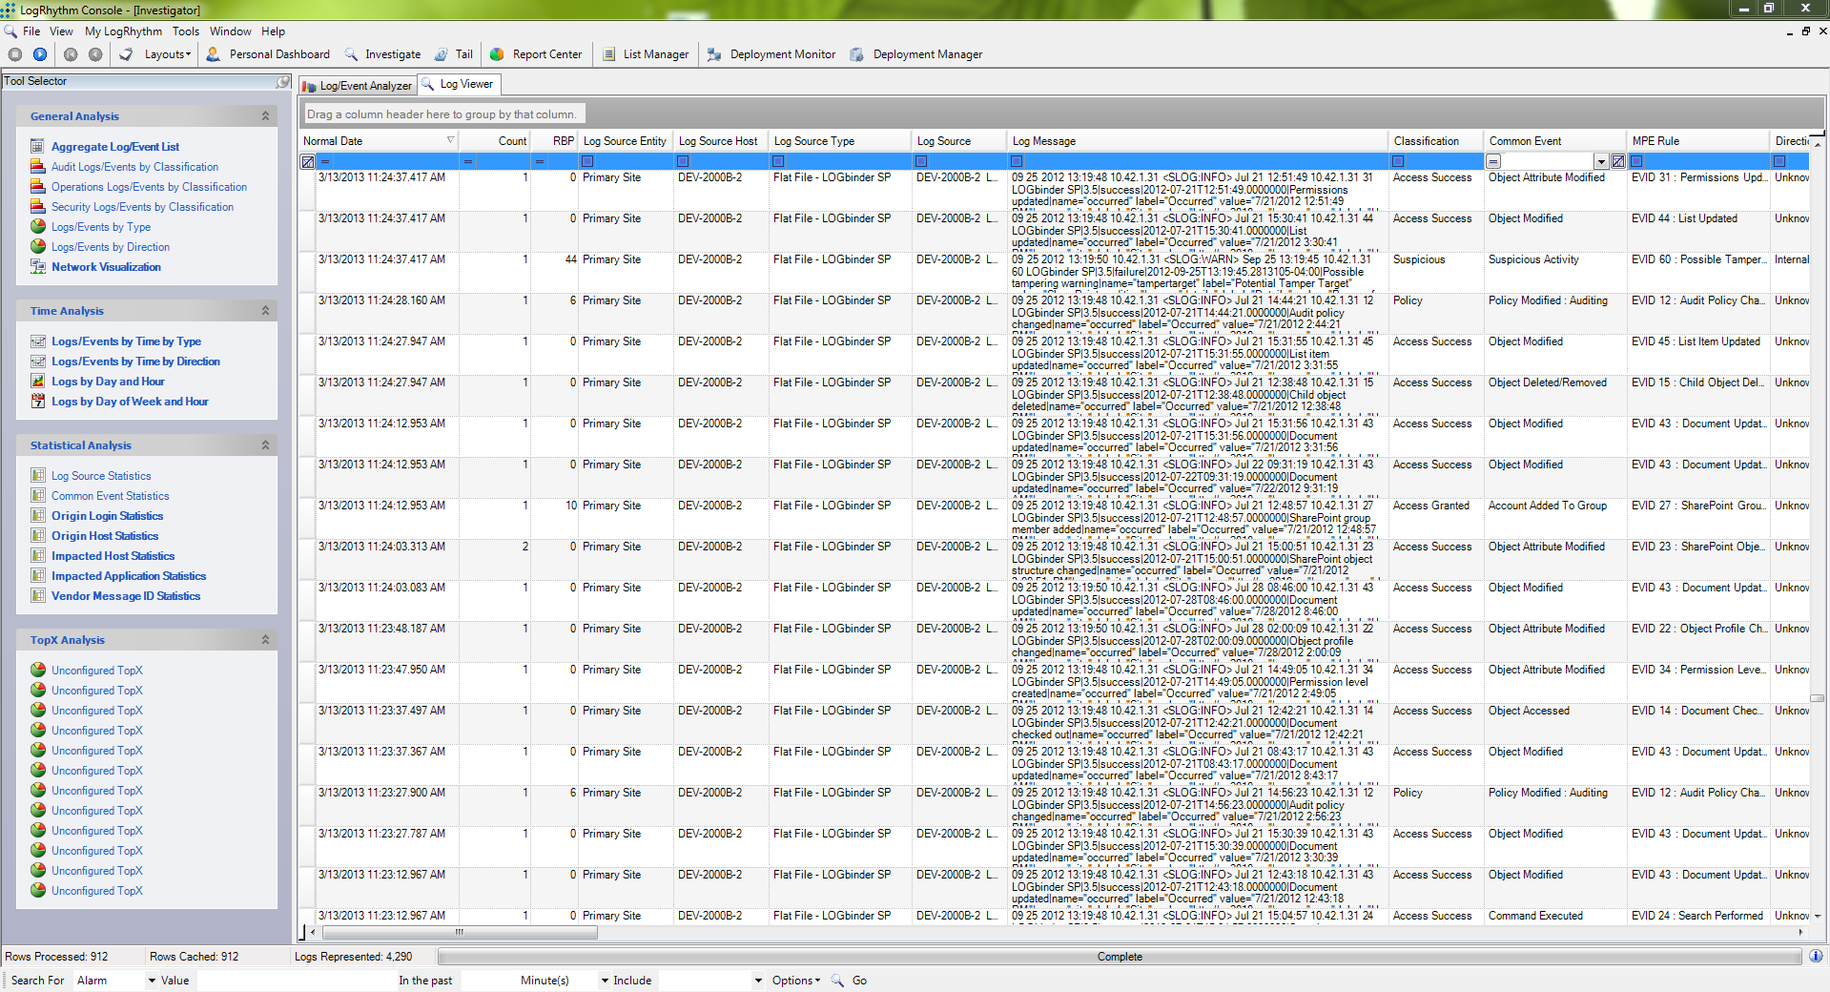Screen dimensions: 1830x992
Task: Open the Minute(s) time unit dropdown
Action: tap(605, 981)
